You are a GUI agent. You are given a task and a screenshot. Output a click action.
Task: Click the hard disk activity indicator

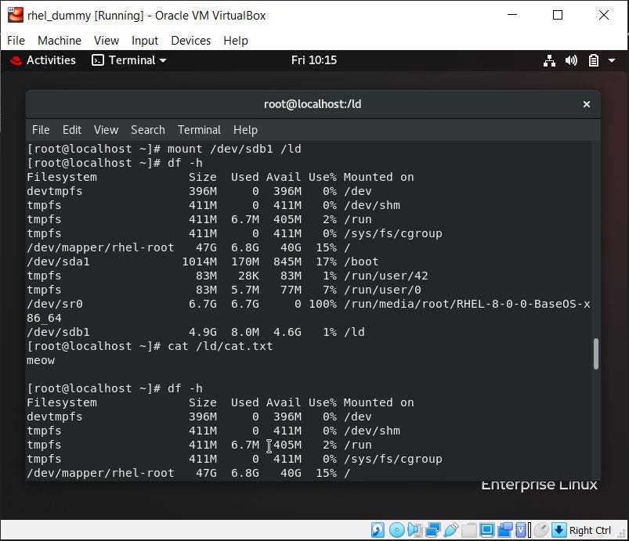[378, 530]
